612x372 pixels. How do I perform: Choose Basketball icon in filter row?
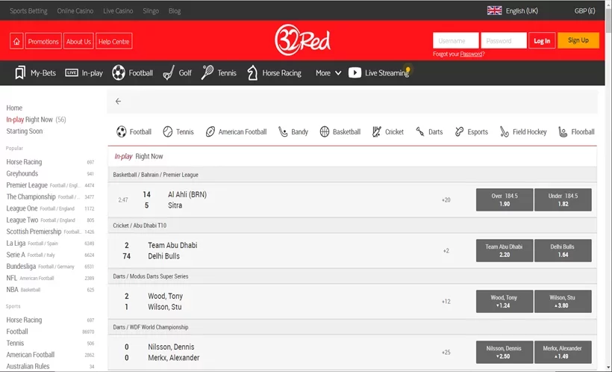325,131
